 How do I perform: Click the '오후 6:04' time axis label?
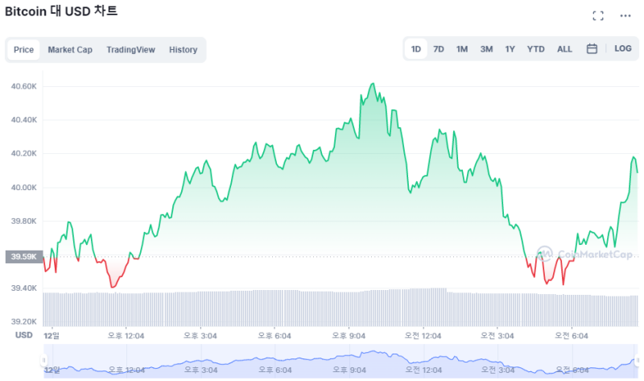275,336
